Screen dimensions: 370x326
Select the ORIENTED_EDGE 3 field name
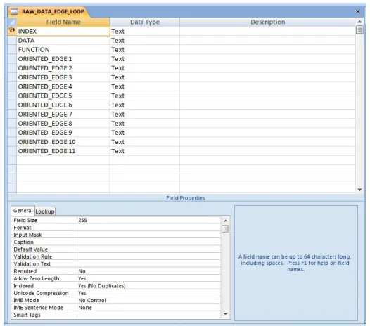(63, 77)
